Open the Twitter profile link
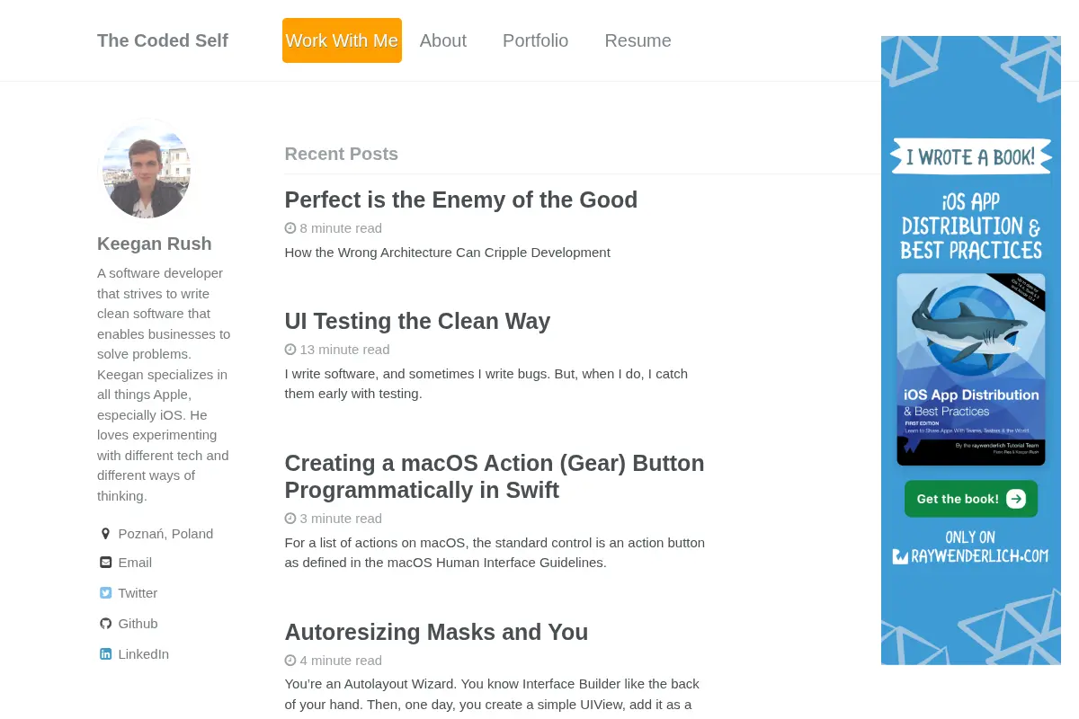 138,593
